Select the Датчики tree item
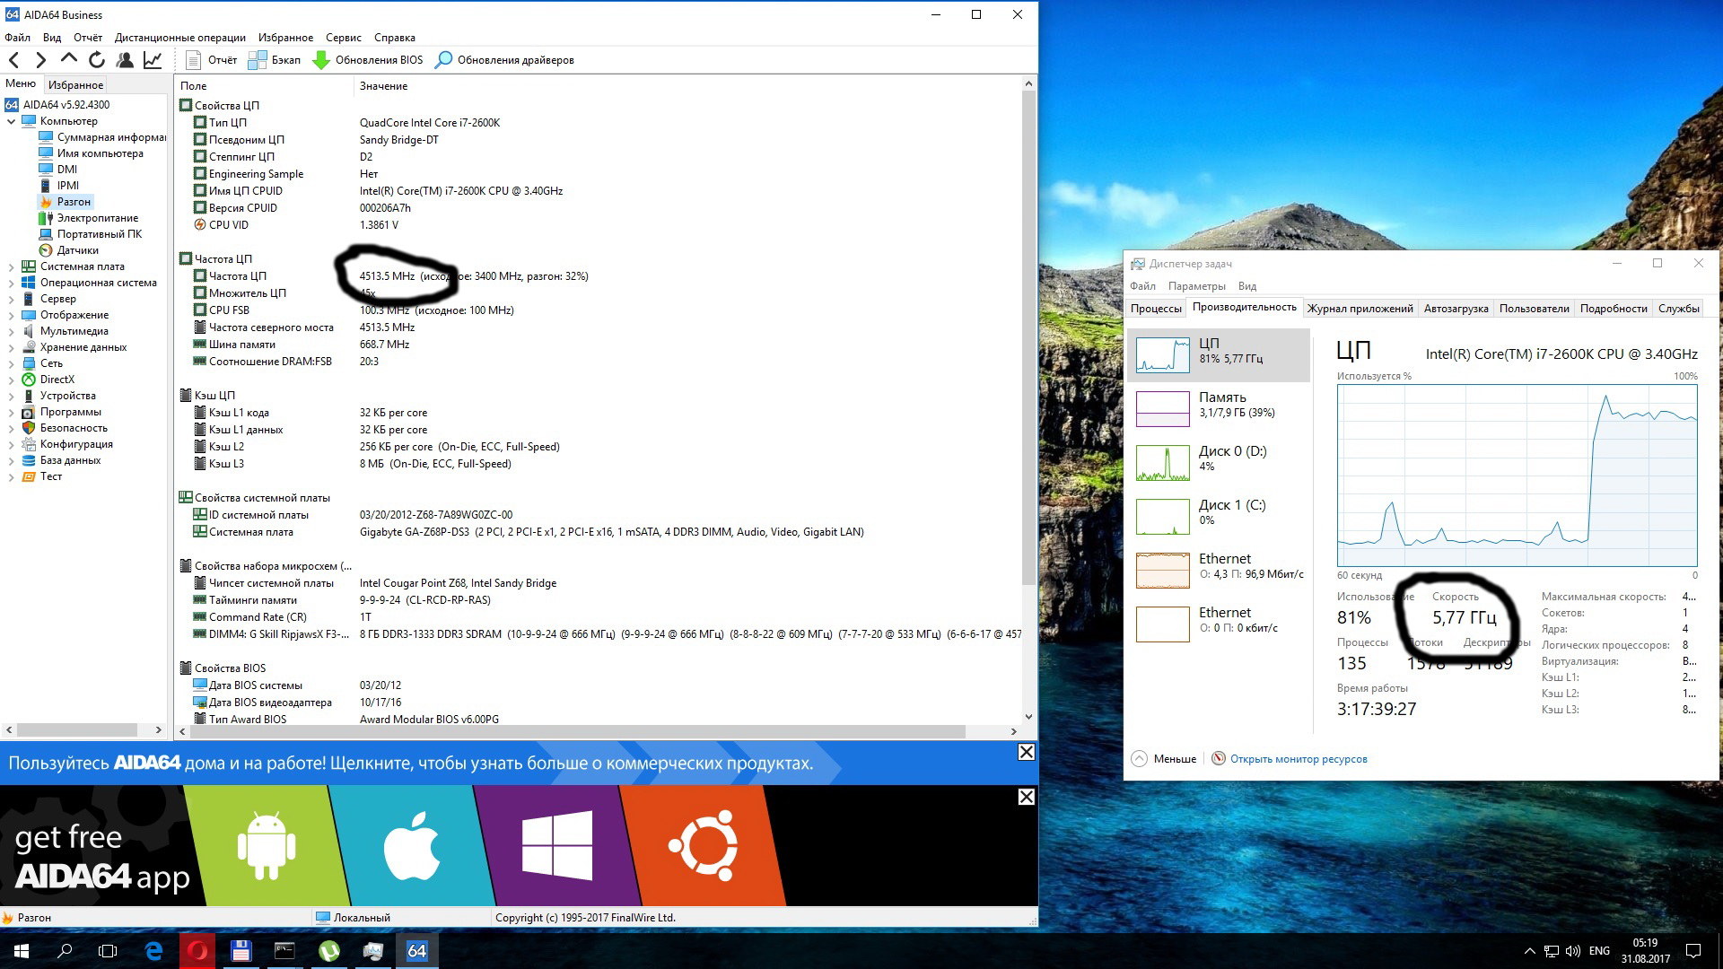 (x=77, y=250)
